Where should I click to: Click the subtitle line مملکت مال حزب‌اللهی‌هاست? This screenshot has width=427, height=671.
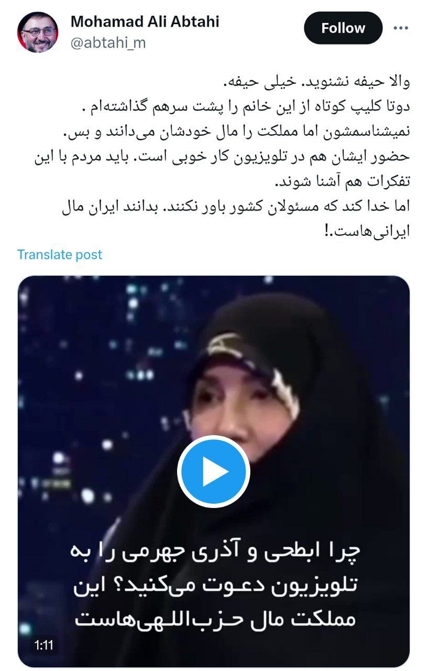tap(213, 620)
